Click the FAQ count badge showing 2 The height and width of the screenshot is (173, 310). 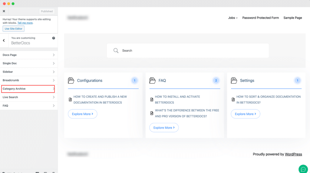[x=216, y=81]
